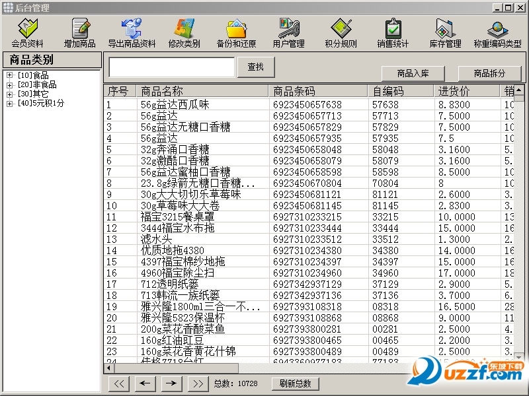Select row 滤水头
The width and height of the screenshot is (529, 396).
(x=309, y=240)
